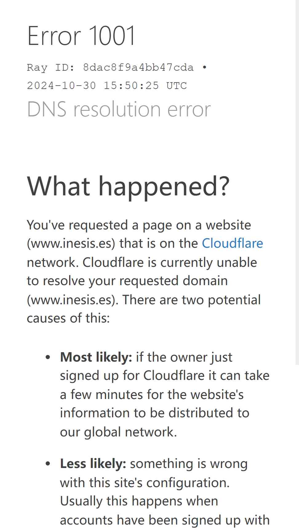Image resolution: width=299 pixels, height=532 pixels.
Task: Open the Cloudflare link
Action: tap(232, 243)
